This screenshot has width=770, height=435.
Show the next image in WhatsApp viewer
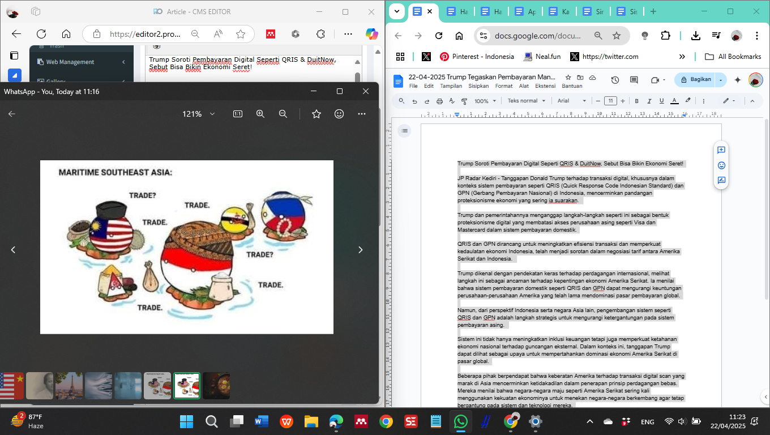360,250
